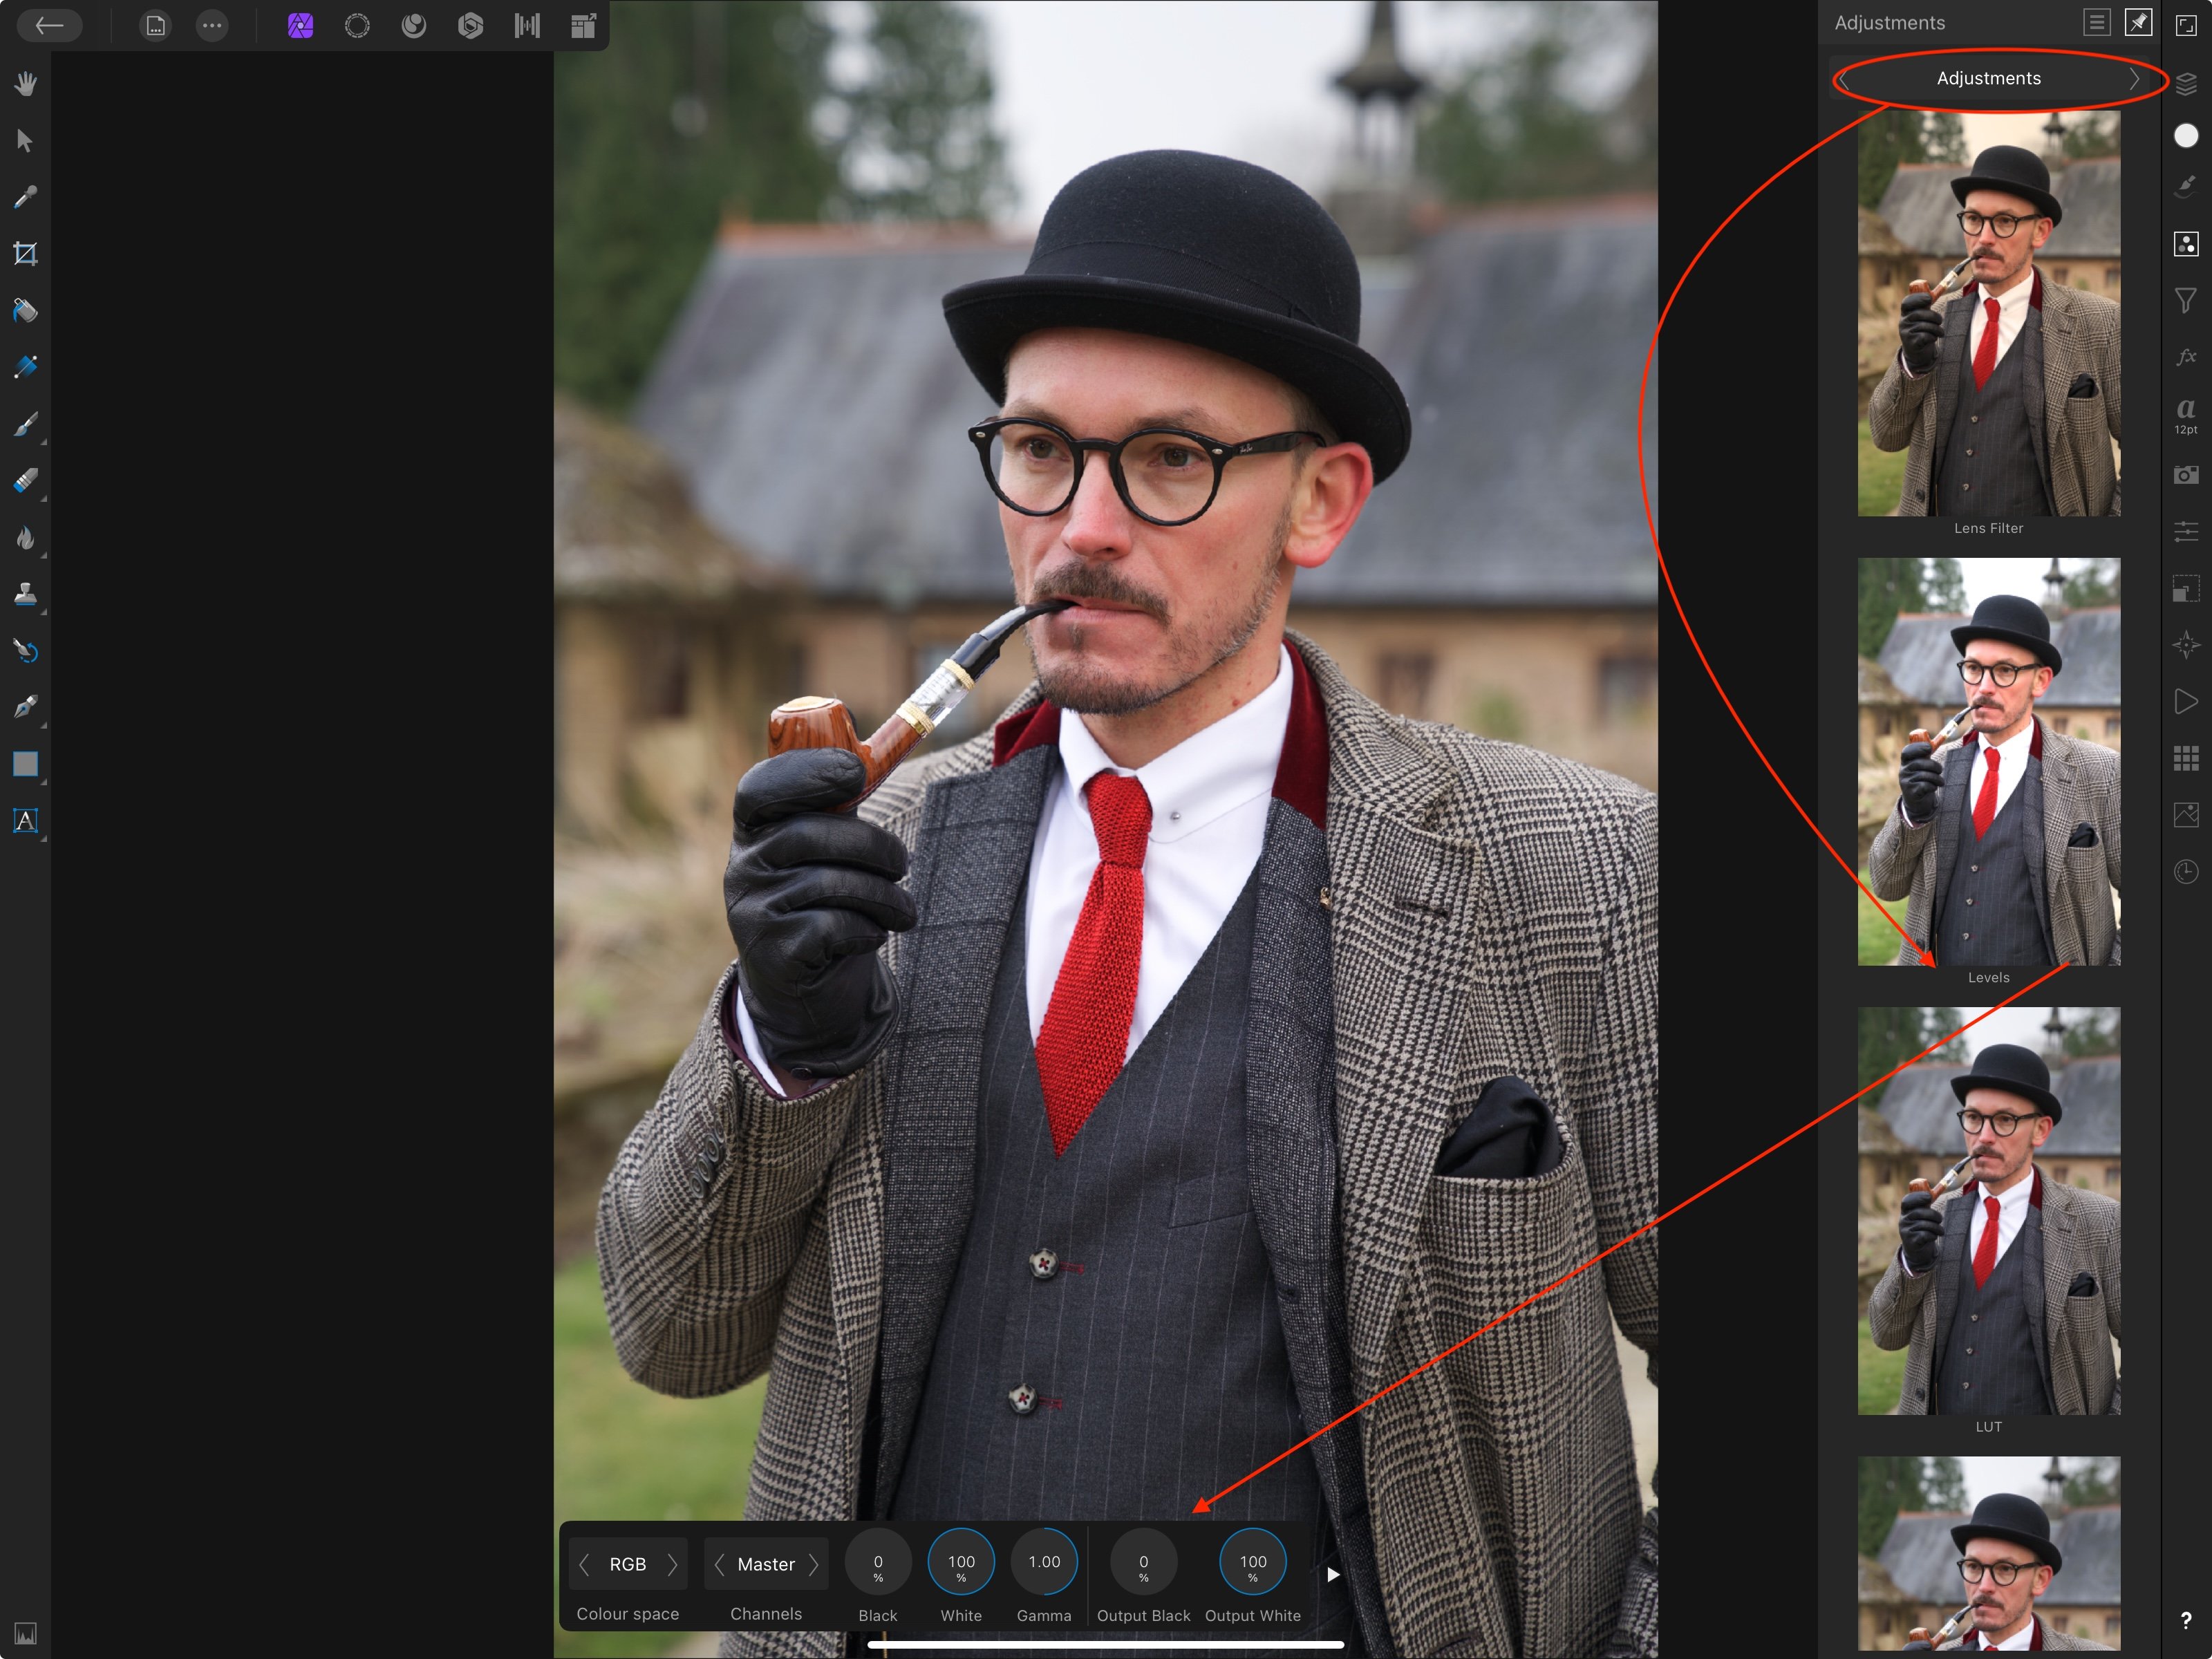Toggle the Adjustments studio icon
This screenshot has width=2212, height=1659.
coord(2186,244)
